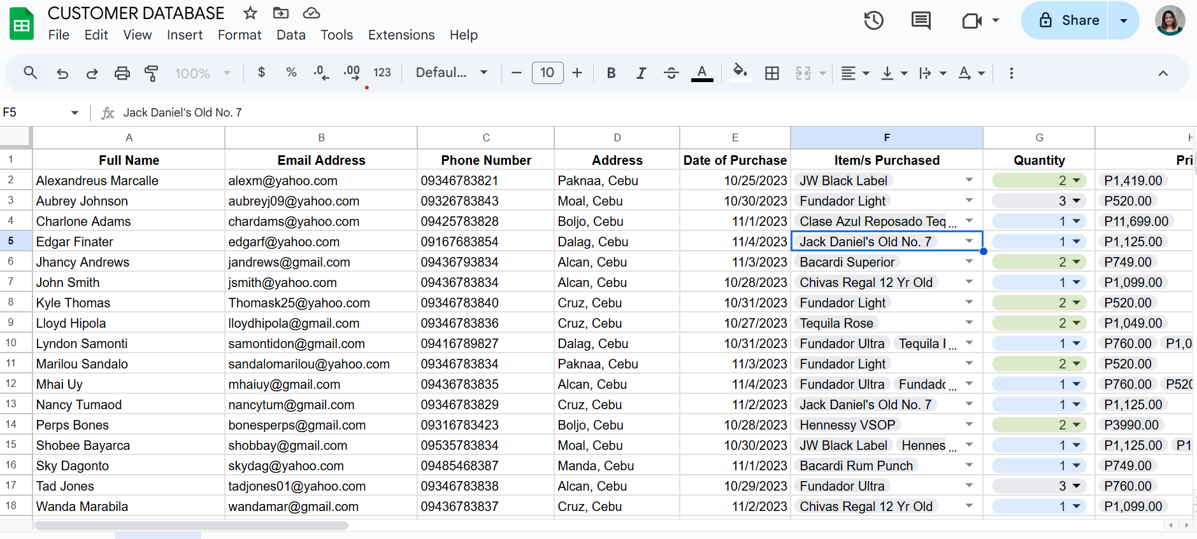Select column A header

click(x=129, y=137)
